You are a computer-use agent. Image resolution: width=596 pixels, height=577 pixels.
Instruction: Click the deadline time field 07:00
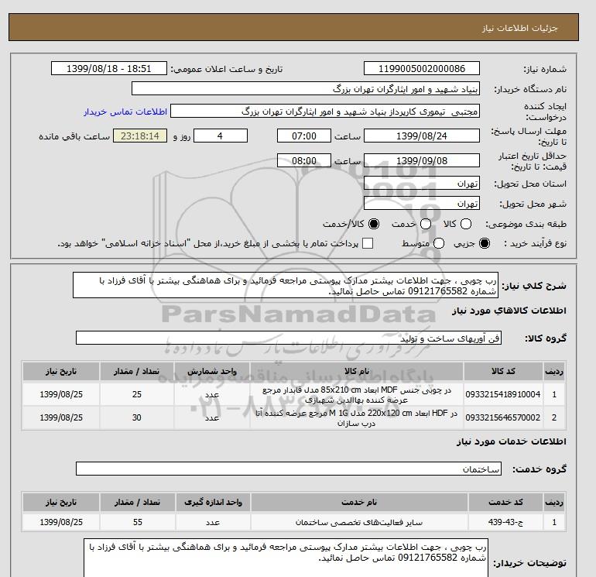[304, 136]
